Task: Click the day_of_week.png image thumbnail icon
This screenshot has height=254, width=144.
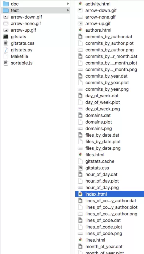Action: (80, 109)
